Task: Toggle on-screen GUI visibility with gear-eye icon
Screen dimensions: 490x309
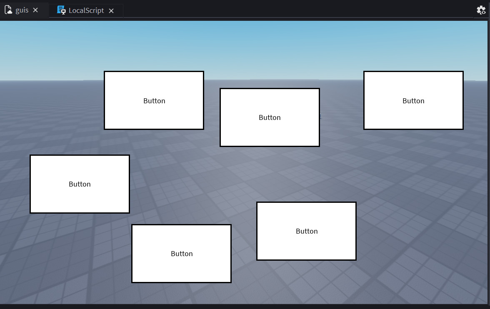Action: tap(481, 10)
